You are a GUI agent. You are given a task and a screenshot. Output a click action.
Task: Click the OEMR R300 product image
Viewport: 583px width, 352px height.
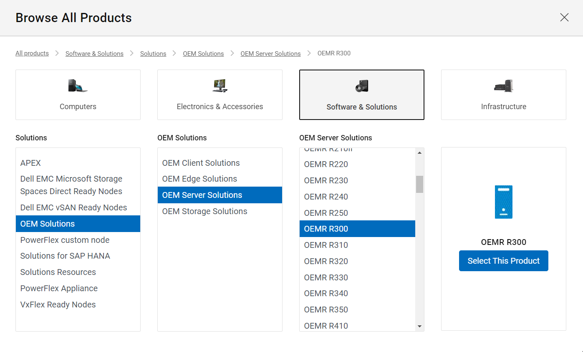point(503,202)
